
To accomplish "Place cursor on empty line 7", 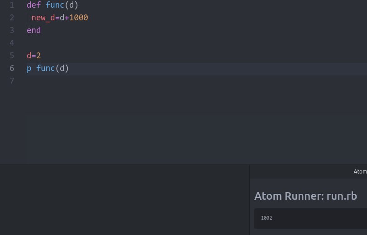I will pos(196,81).
